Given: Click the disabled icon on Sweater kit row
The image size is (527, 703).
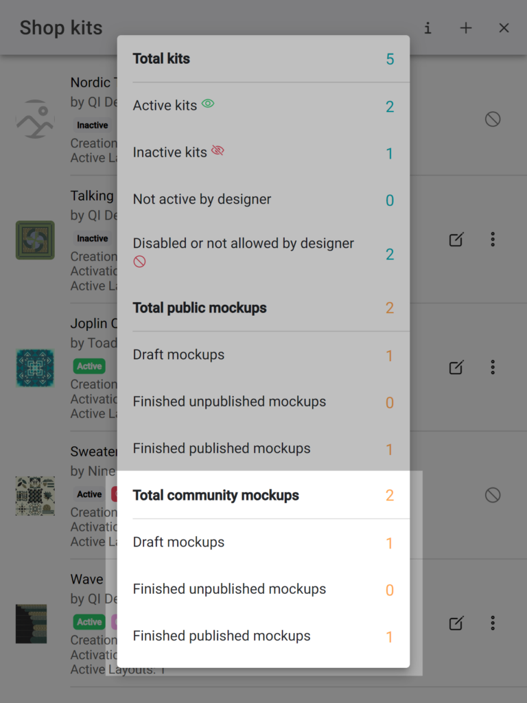Looking at the screenshot, I should coord(493,495).
